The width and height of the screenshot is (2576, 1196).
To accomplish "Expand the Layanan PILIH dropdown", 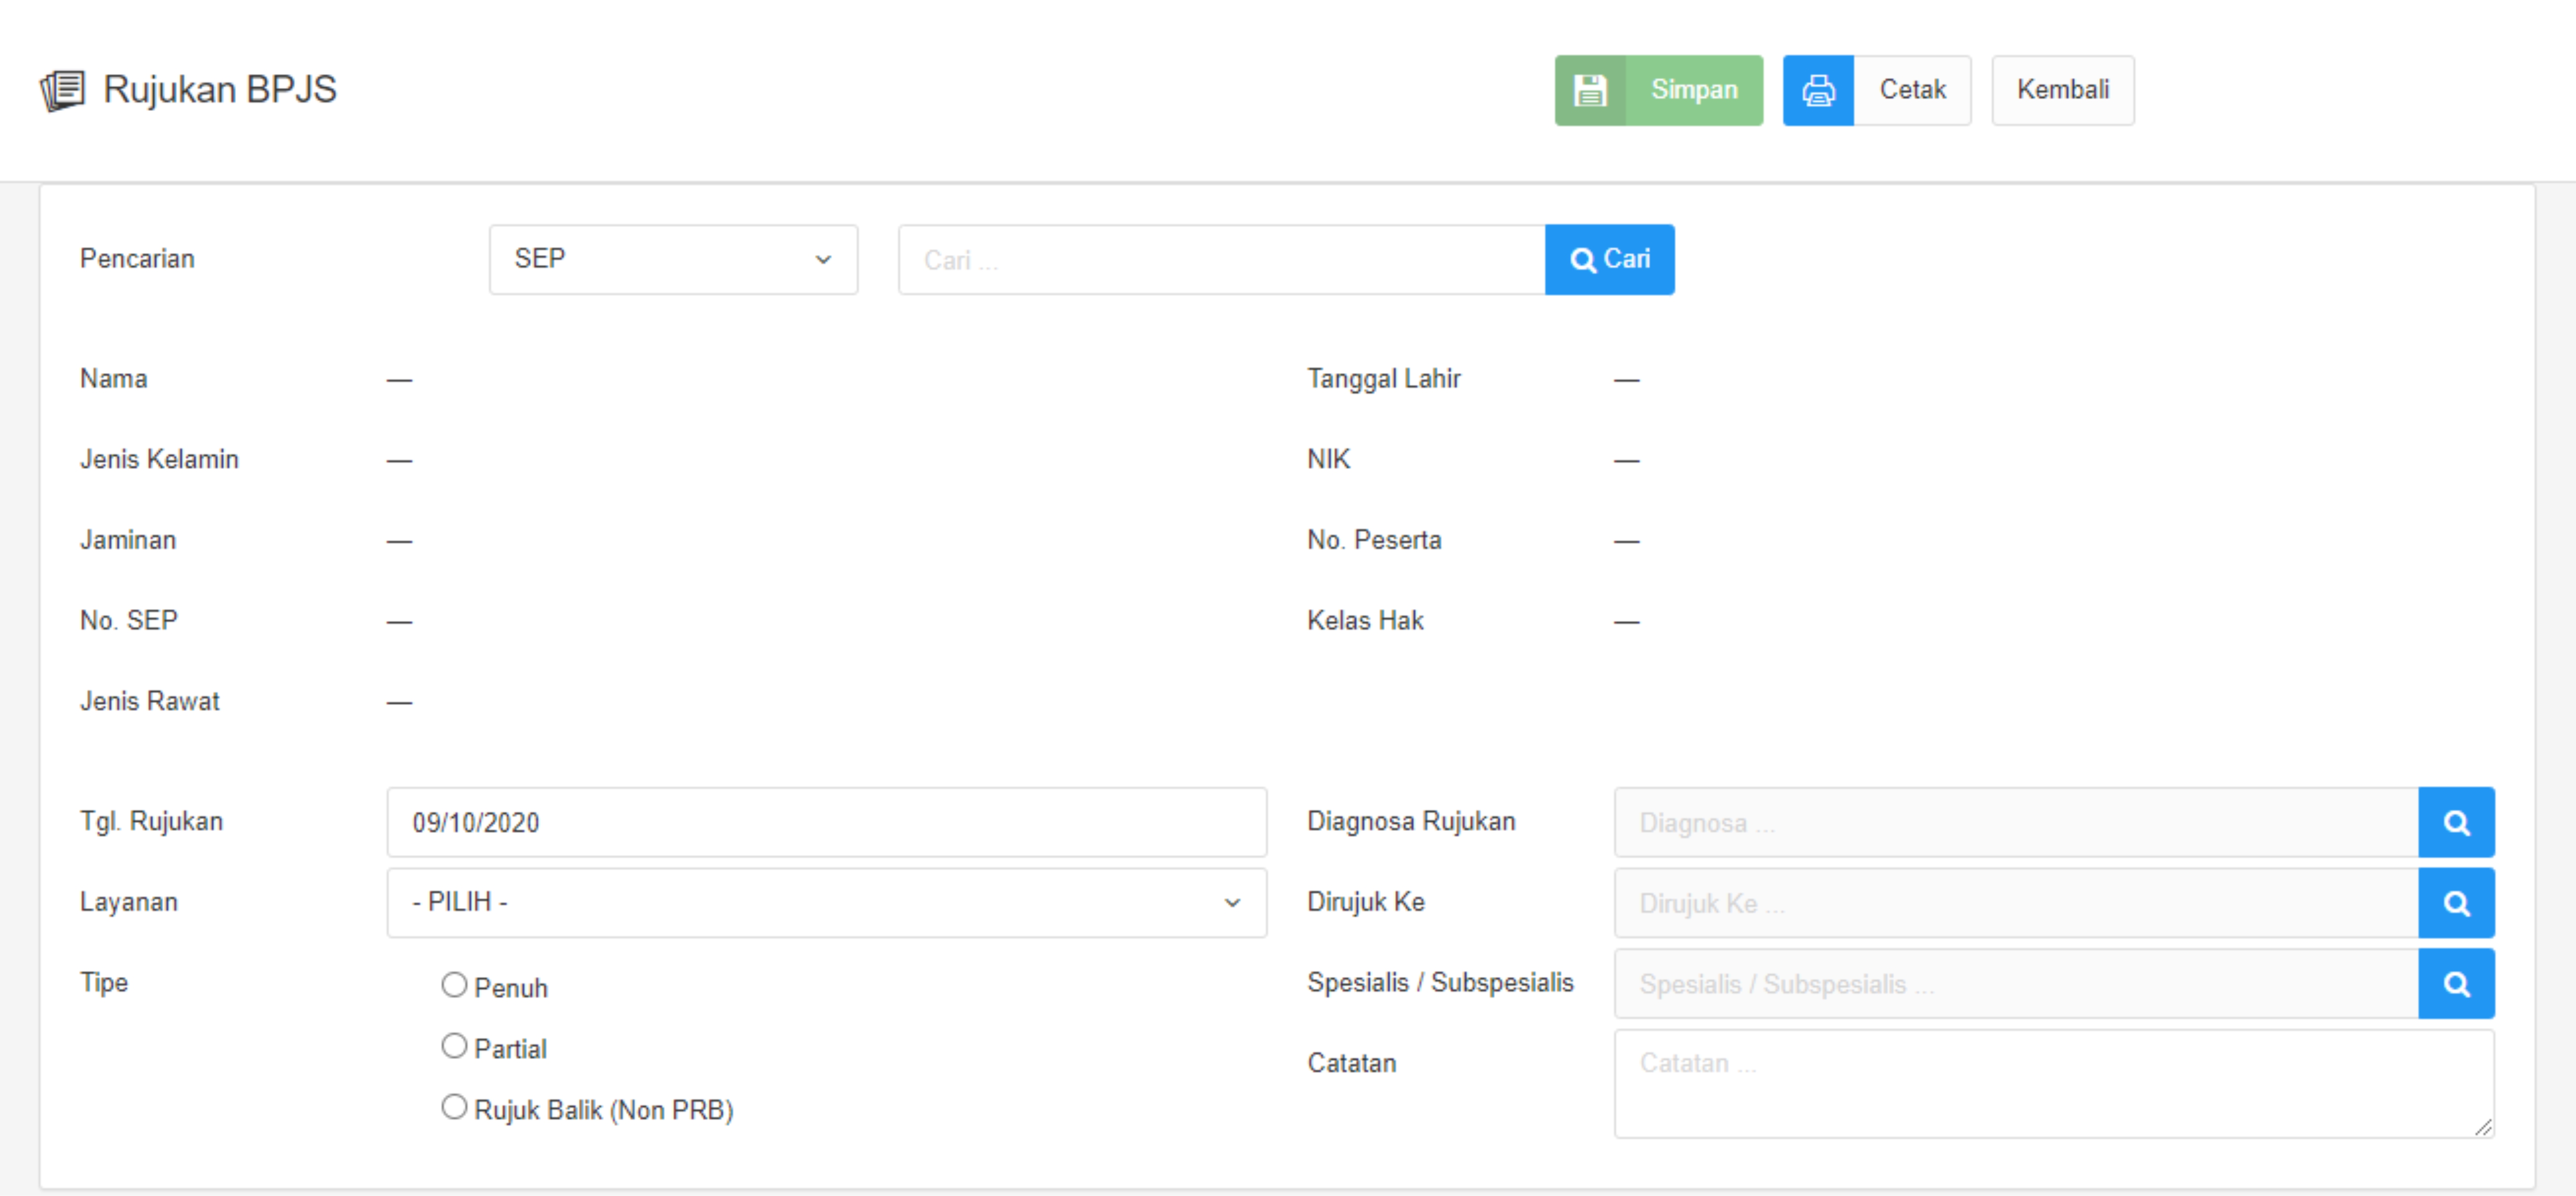I will [826, 902].
